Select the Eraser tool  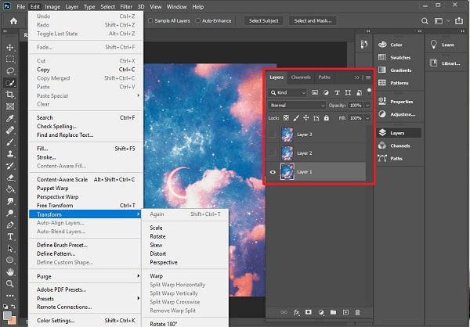[10, 178]
